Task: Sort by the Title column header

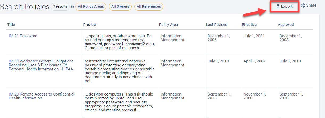Action: (11, 25)
